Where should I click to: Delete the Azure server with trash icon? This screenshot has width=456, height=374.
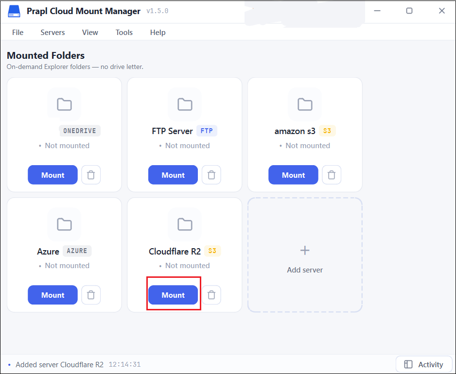pos(91,295)
